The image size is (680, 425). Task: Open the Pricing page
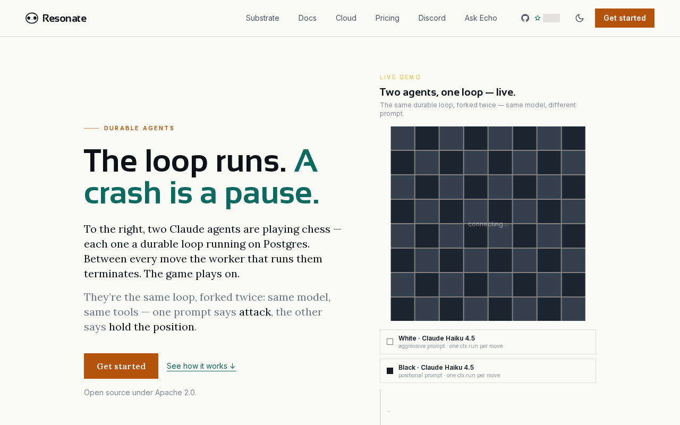[x=387, y=18]
